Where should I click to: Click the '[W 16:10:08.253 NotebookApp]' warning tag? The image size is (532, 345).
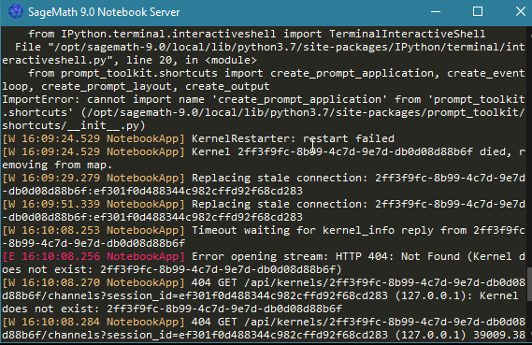pos(93,230)
